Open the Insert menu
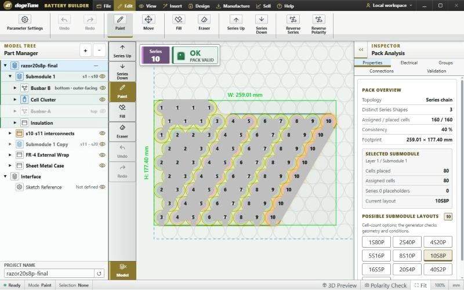The height and width of the screenshot is (290, 464). click(x=172, y=6)
